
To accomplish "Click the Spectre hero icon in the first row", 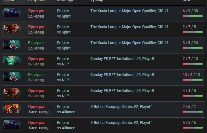I will click(12, 13).
